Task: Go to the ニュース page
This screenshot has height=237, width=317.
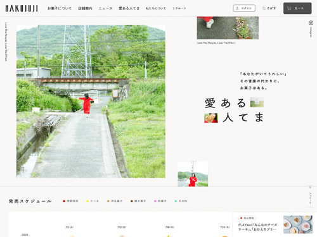Action: [x=105, y=8]
